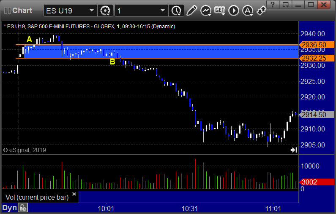Click the red volume value 3002

(x=317, y=182)
